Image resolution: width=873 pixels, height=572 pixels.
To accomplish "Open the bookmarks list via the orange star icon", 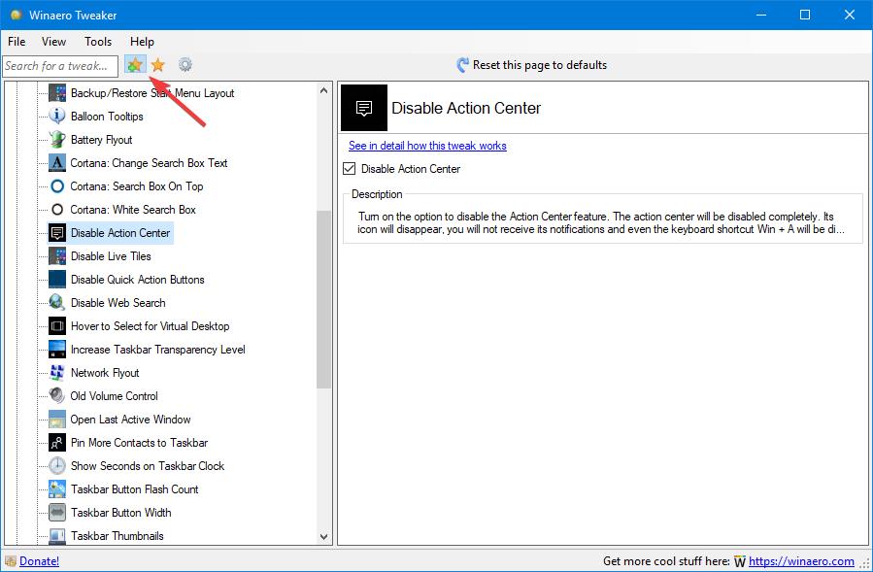I will pyautogui.click(x=158, y=65).
